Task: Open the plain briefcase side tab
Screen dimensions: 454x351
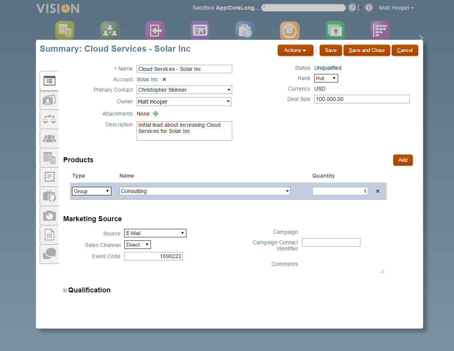Action: [x=49, y=216]
